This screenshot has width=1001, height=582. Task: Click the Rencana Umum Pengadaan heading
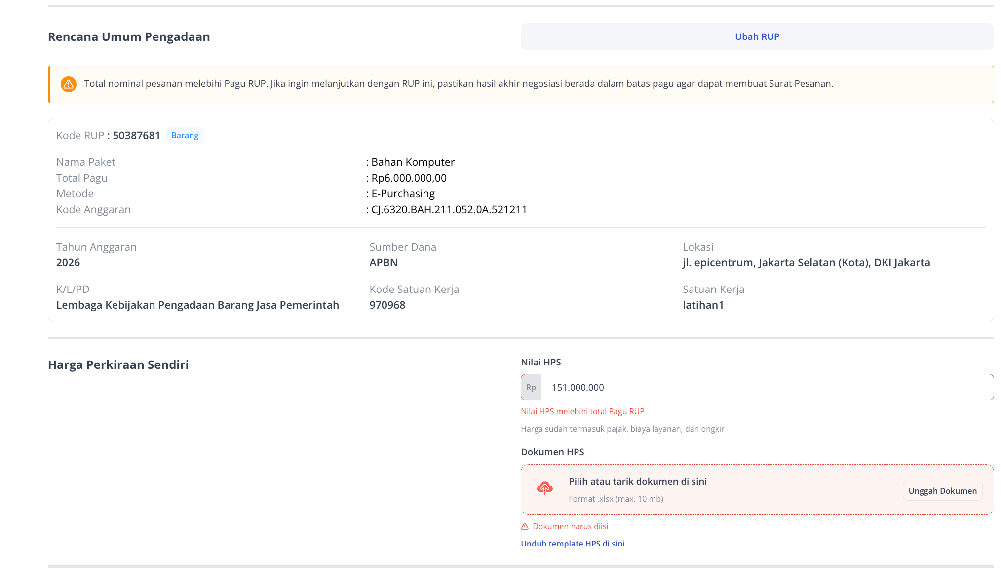point(129,36)
